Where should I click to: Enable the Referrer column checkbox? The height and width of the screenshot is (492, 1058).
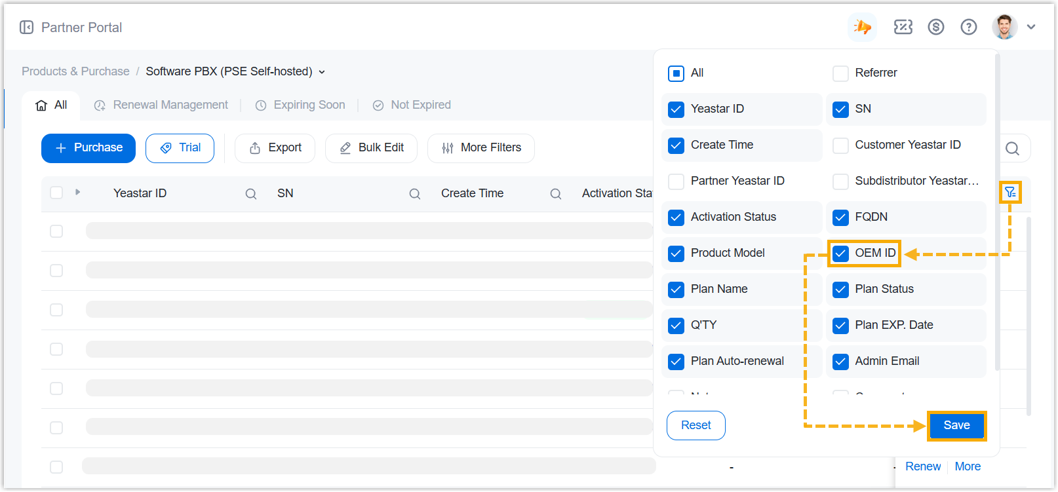840,73
